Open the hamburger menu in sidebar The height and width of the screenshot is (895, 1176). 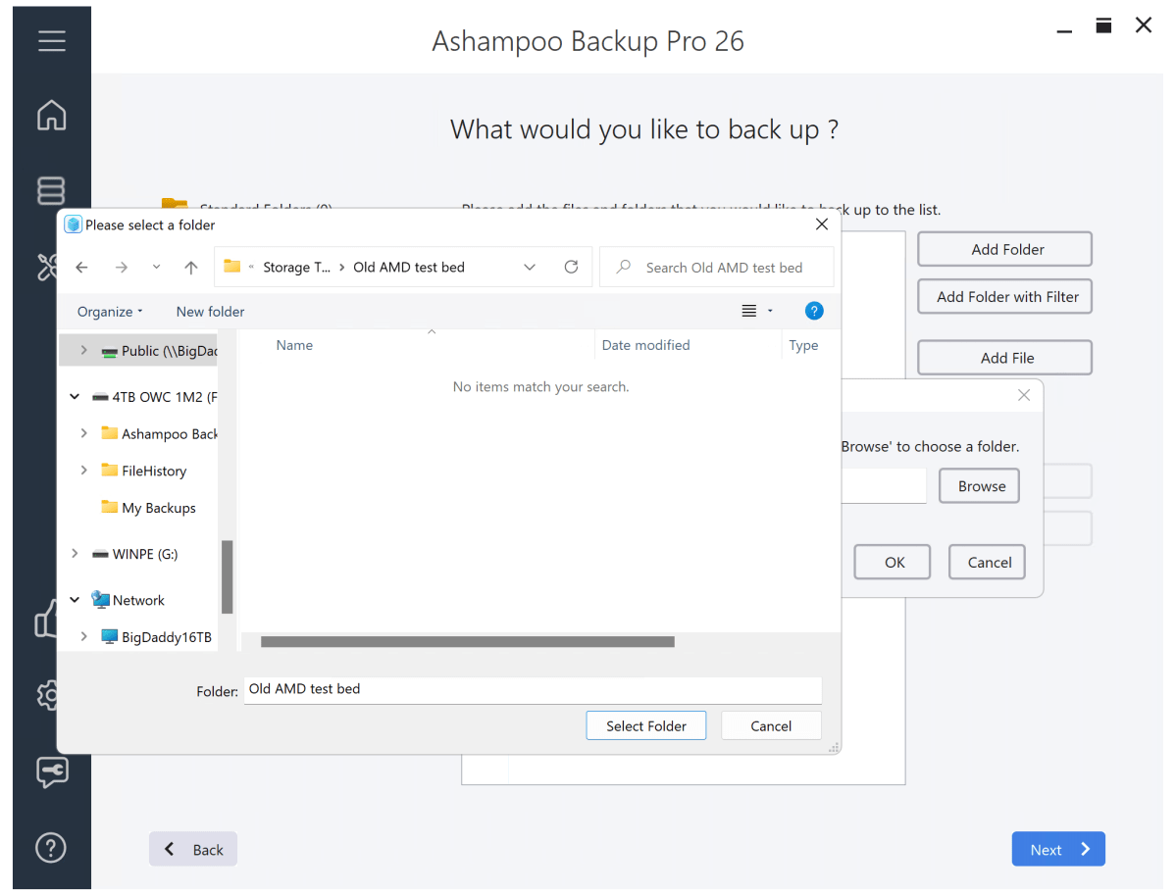pos(51,41)
